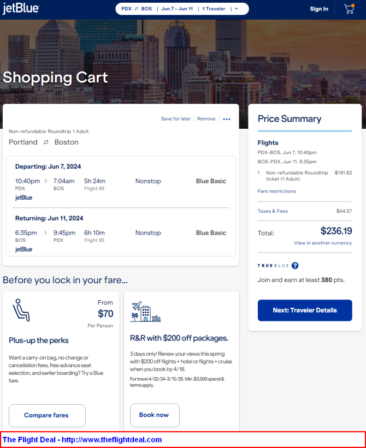The image size is (366, 448).
Task: Click the roundtrip arrows between Portland and Boston
Action: [x=46, y=142]
